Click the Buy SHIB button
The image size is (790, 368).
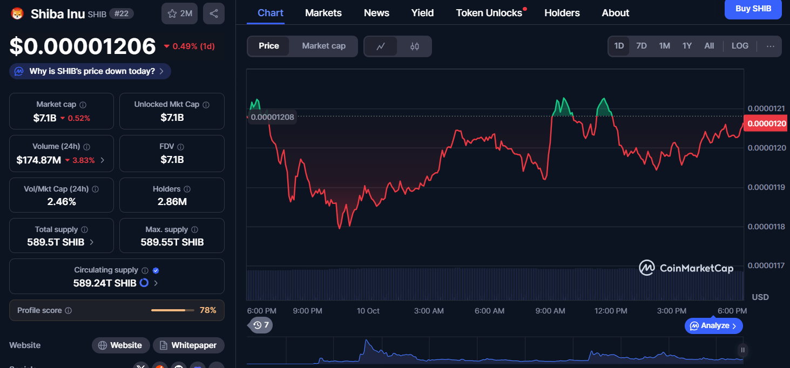[x=753, y=9]
